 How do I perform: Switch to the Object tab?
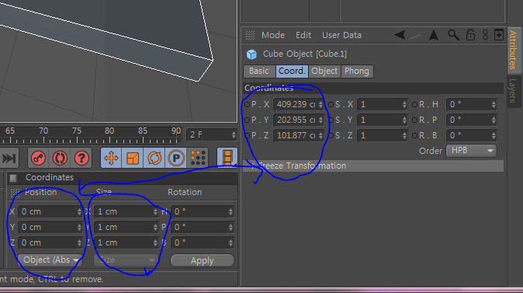pos(324,72)
